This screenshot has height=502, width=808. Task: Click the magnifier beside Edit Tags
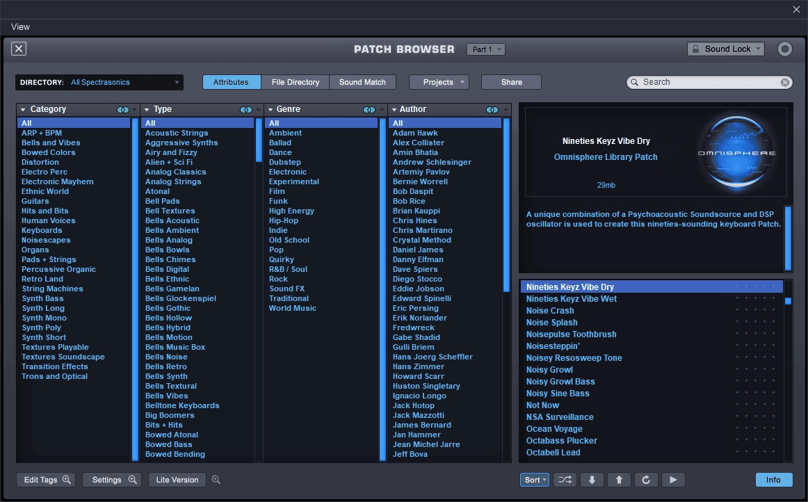[67, 479]
